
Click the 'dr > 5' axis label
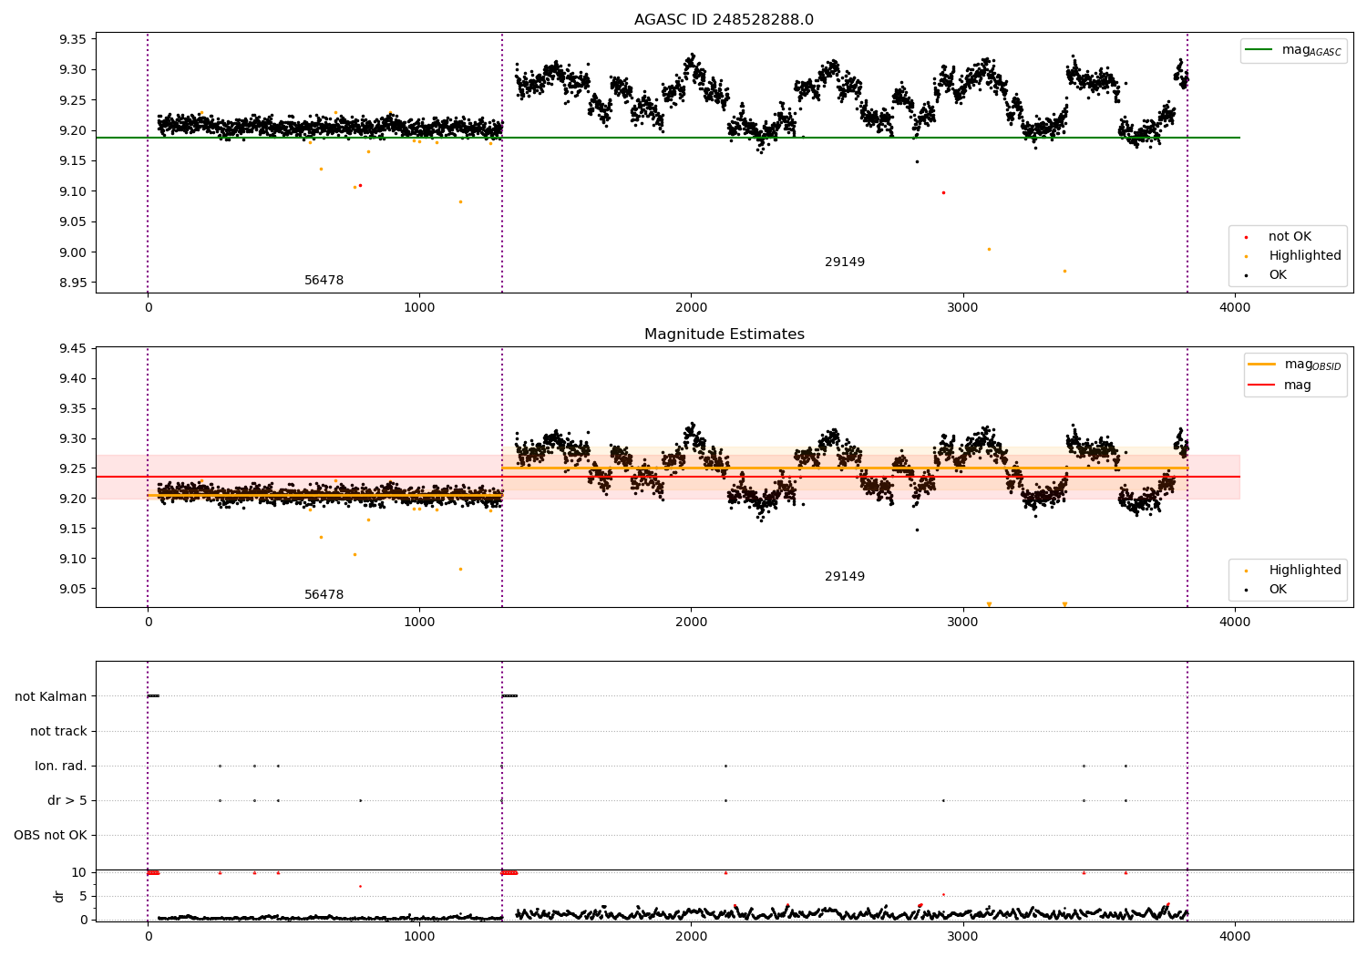pos(67,800)
